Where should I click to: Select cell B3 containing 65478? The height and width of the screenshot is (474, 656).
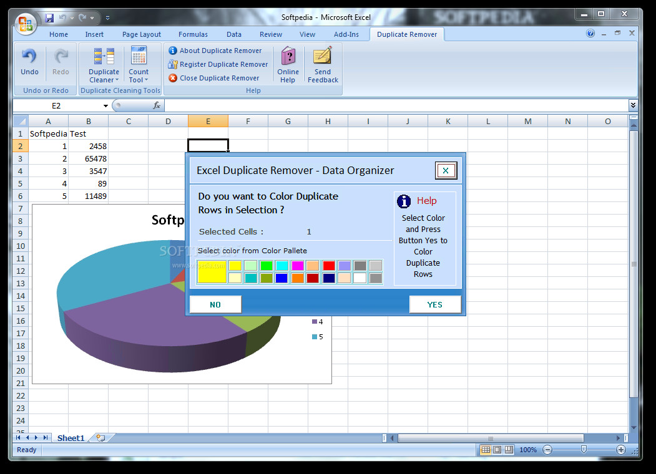88,159
